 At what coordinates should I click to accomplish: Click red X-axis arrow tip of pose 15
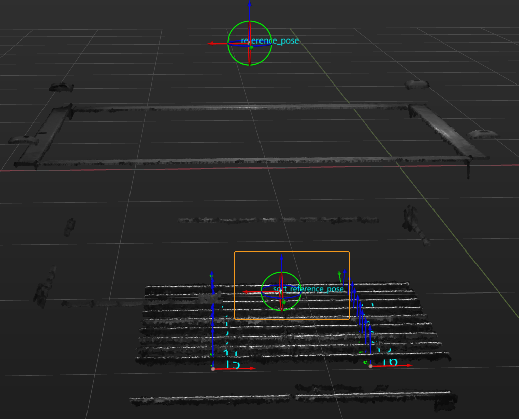click(253, 368)
